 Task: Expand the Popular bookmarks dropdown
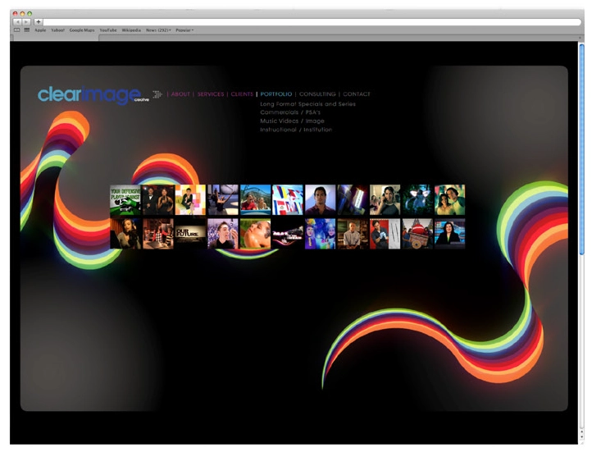pos(184,30)
